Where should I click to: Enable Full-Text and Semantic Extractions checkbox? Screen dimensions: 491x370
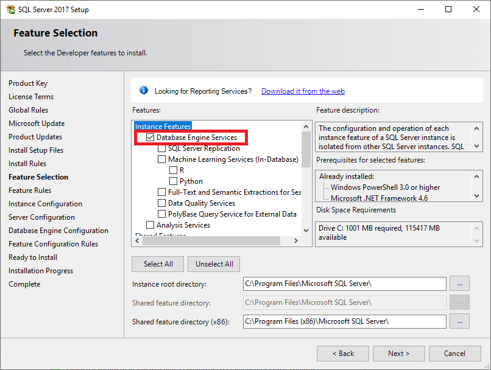pyautogui.click(x=161, y=192)
